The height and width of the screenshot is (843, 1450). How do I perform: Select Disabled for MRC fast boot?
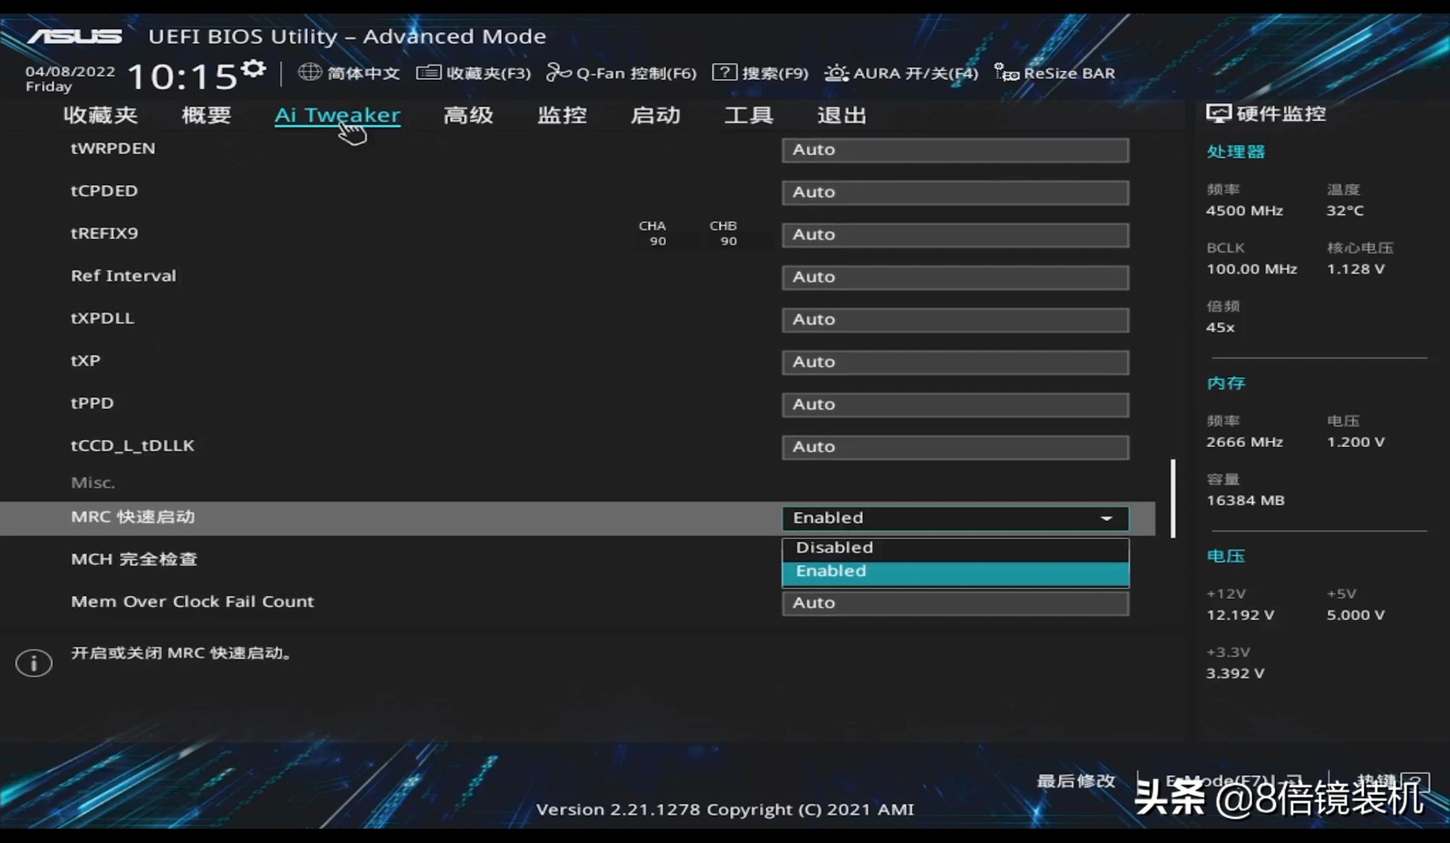(955, 548)
